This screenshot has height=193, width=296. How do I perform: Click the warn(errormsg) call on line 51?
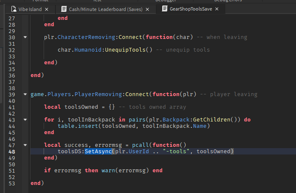pos(125,171)
